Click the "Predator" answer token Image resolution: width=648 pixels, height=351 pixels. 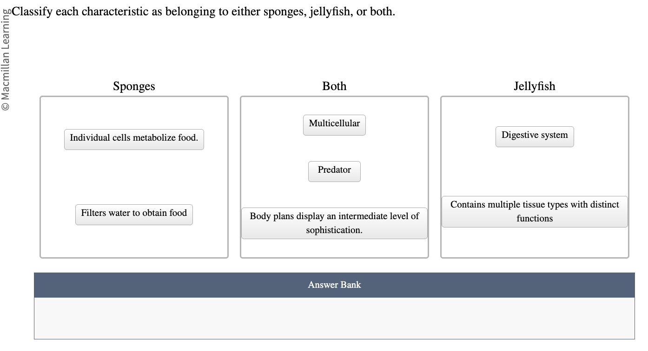tap(334, 171)
